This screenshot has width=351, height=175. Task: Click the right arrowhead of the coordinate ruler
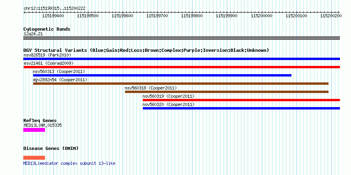(x=339, y=13)
